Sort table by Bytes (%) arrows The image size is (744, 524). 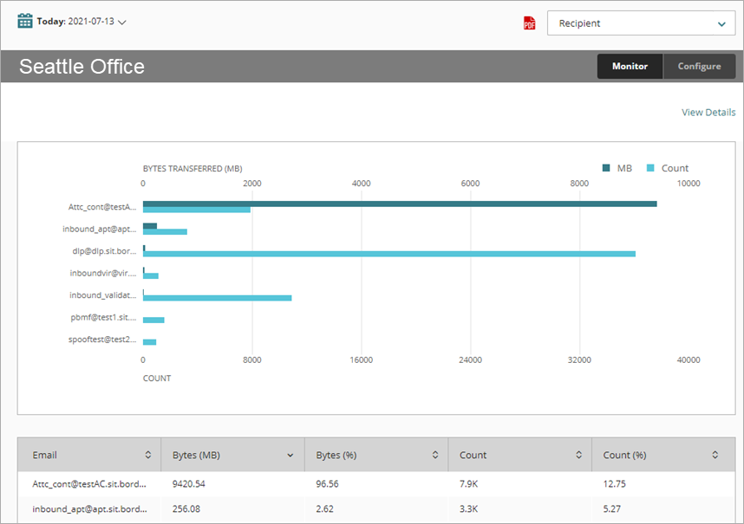(435, 455)
